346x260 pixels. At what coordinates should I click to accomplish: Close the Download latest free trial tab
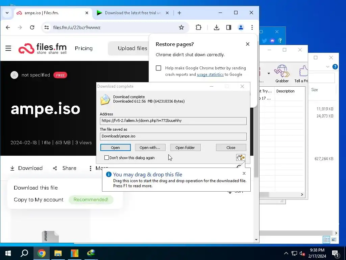(x=167, y=13)
